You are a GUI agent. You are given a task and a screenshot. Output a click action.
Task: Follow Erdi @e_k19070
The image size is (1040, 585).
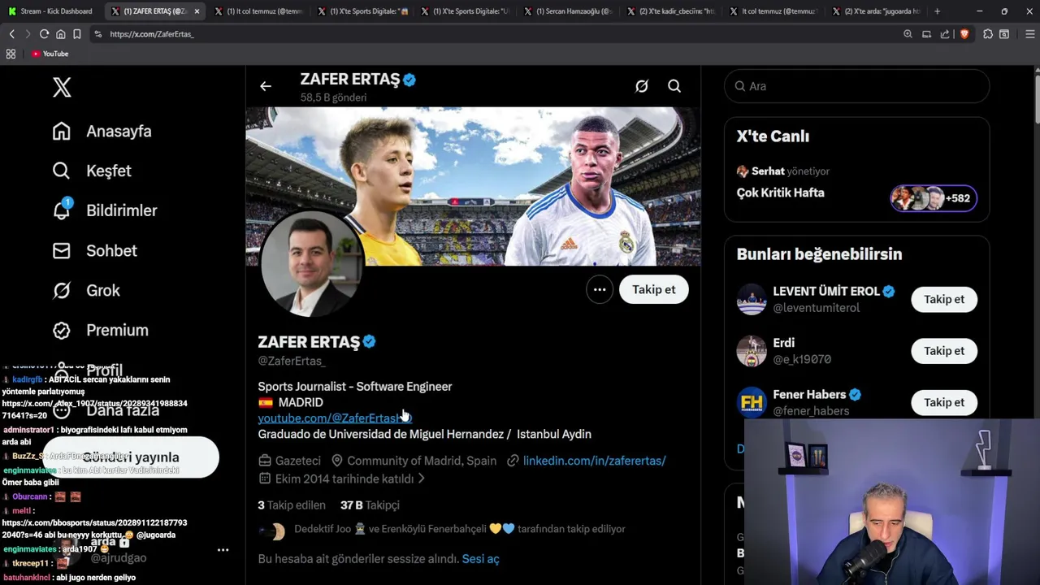coord(944,351)
